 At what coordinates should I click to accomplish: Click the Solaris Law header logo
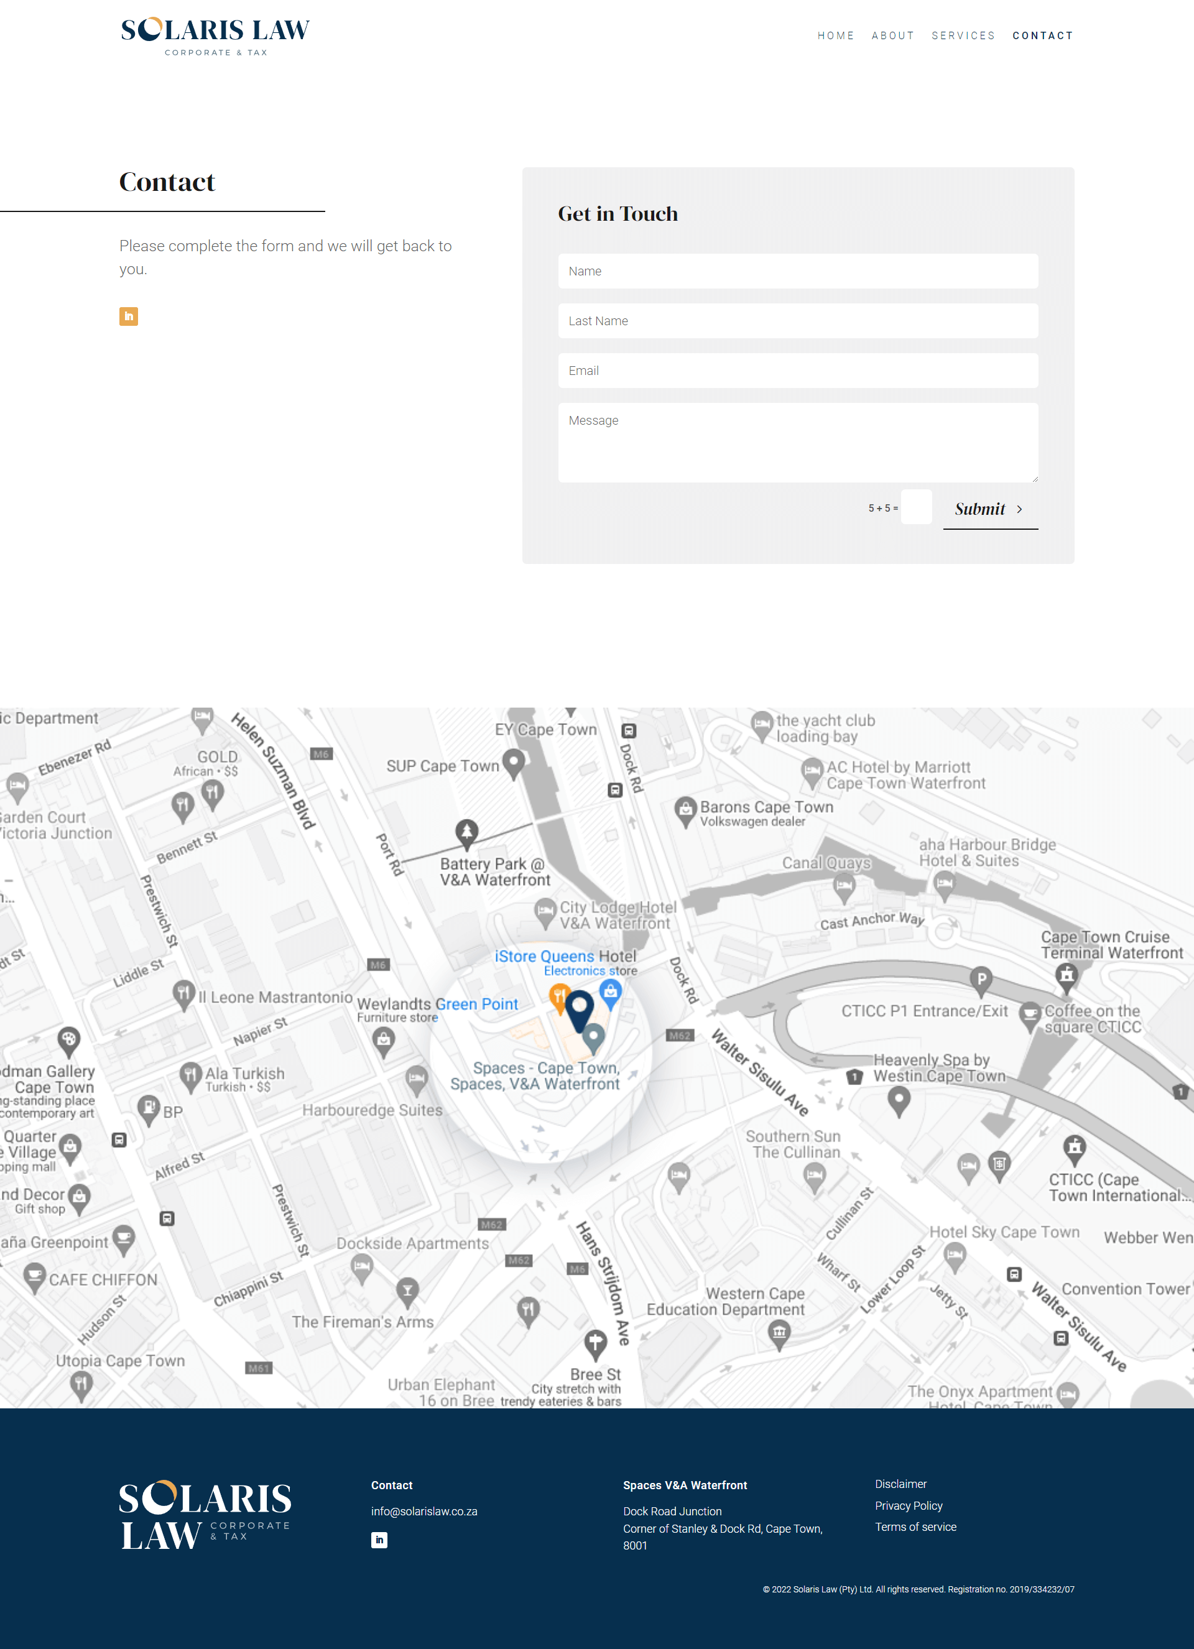[x=215, y=36]
